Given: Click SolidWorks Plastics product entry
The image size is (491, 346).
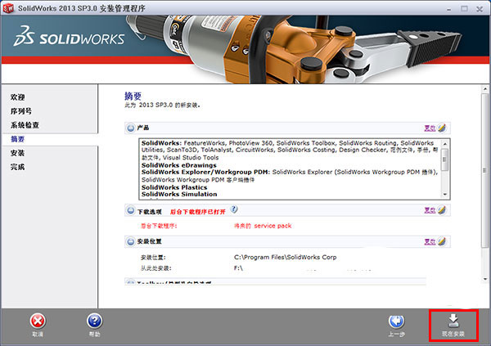Looking at the screenshot, I should (x=174, y=187).
